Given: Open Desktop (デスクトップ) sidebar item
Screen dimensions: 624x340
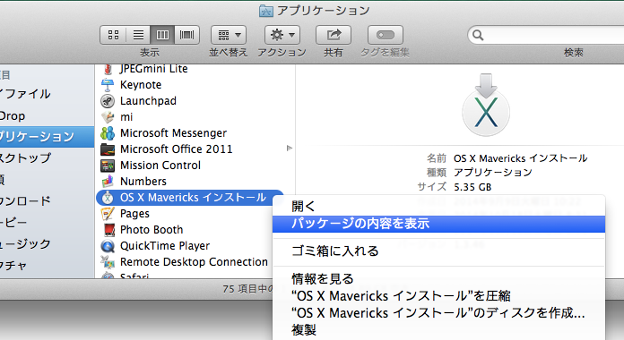Looking at the screenshot, I should tap(47, 158).
